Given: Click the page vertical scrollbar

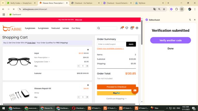Looking at the screenshot, I should point(142,32).
